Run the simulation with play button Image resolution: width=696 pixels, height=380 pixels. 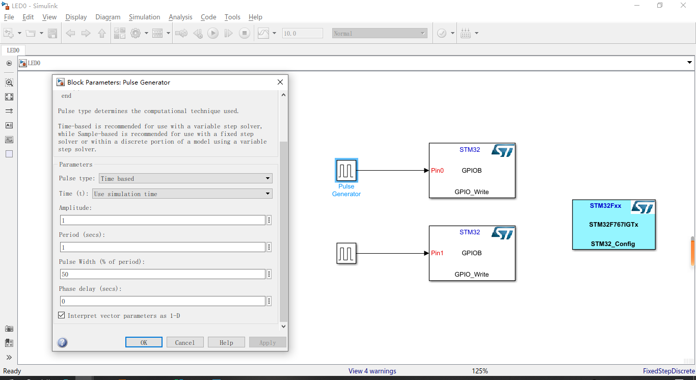coord(213,33)
